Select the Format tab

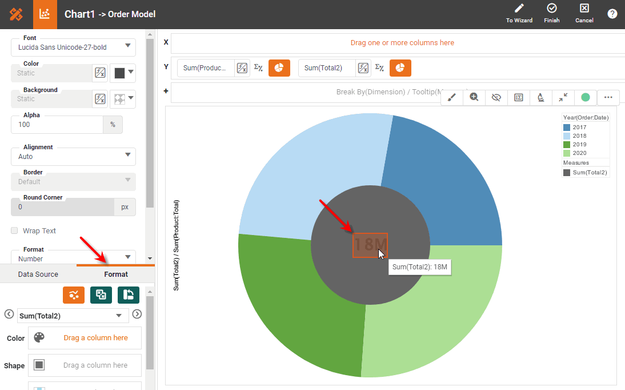[116, 274]
